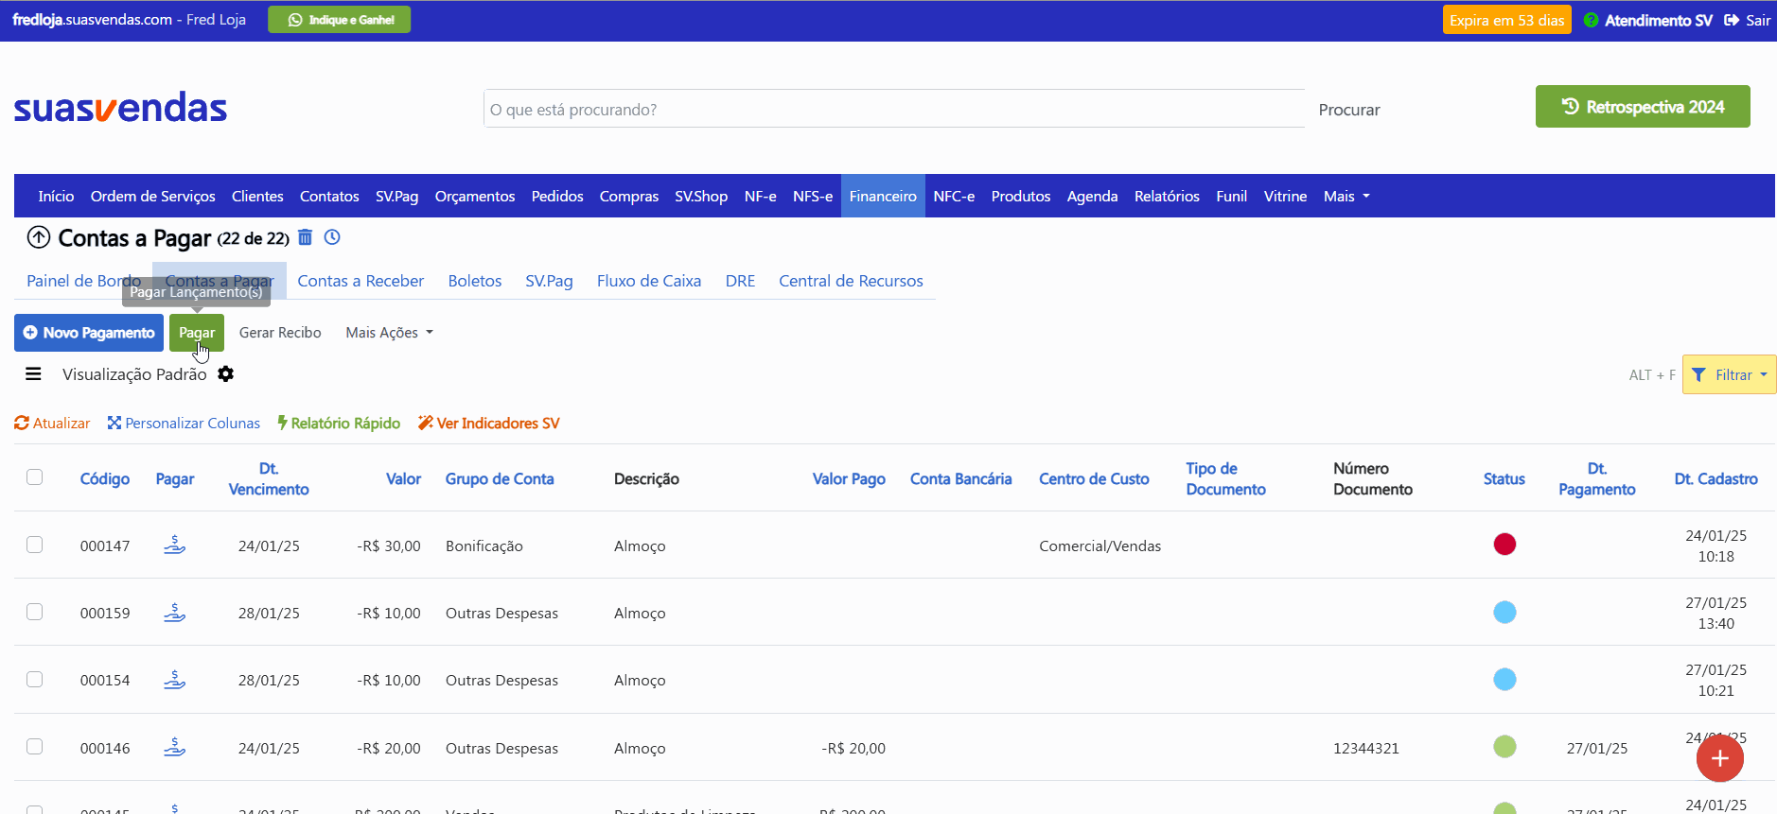Open the Pedidos menu item

(557, 197)
